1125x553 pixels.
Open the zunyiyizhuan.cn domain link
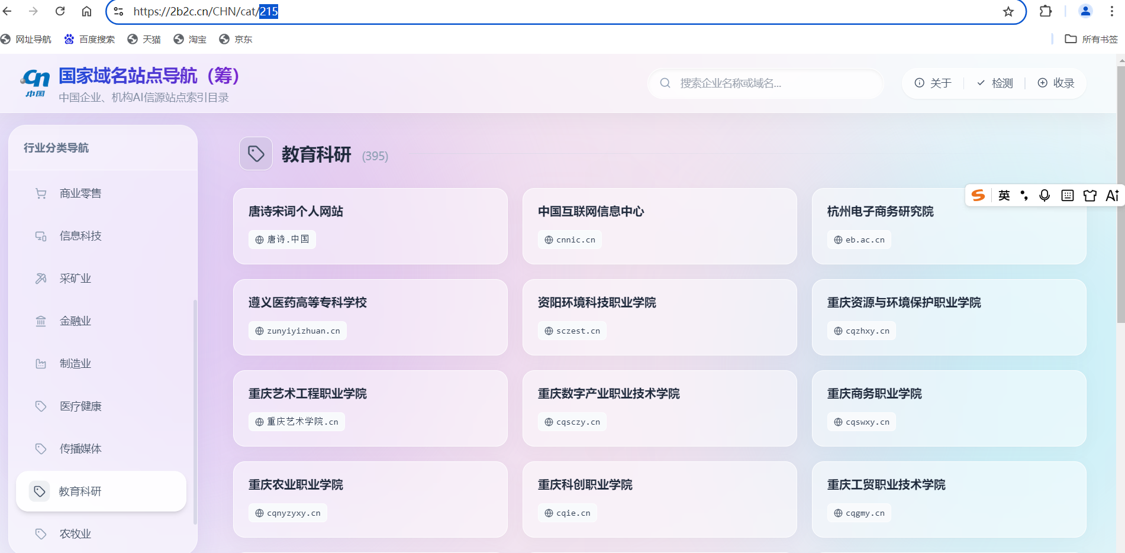[298, 331]
